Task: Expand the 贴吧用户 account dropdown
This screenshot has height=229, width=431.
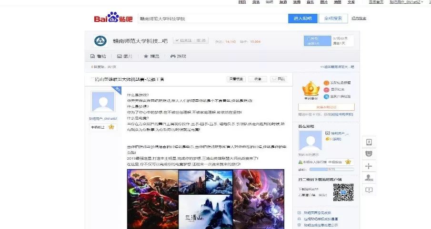Action: [x=406, y=2]
